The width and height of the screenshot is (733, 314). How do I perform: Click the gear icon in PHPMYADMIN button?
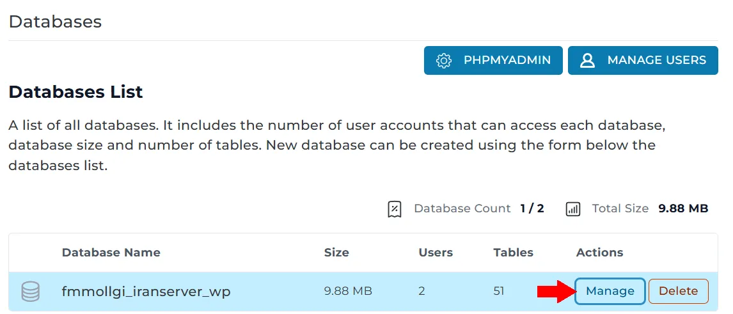coord(443,61)
